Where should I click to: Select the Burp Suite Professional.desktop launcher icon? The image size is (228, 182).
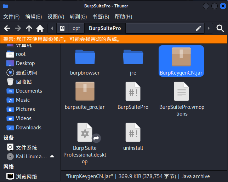pos(85,132)
